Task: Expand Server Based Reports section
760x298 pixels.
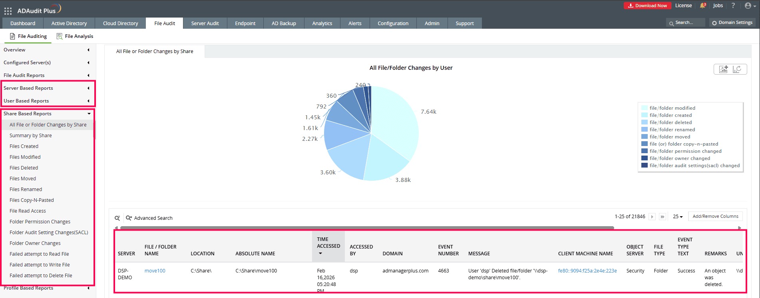Action: pos(48,88)
